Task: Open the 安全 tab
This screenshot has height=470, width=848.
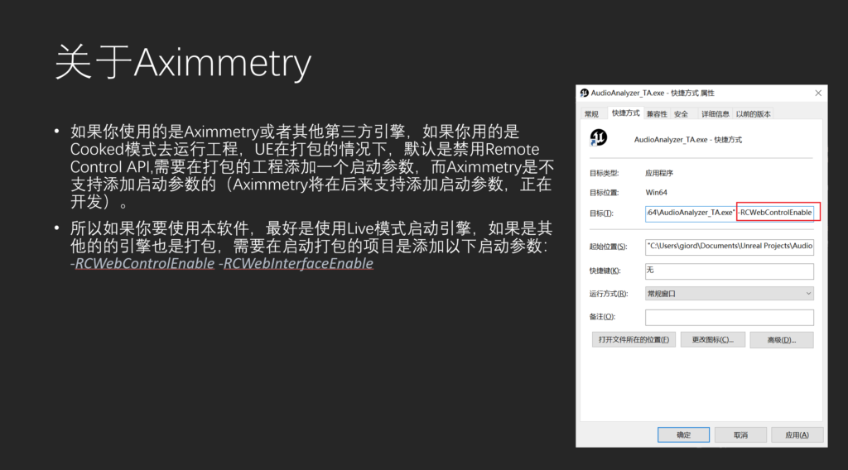Action: coord(681,114)
